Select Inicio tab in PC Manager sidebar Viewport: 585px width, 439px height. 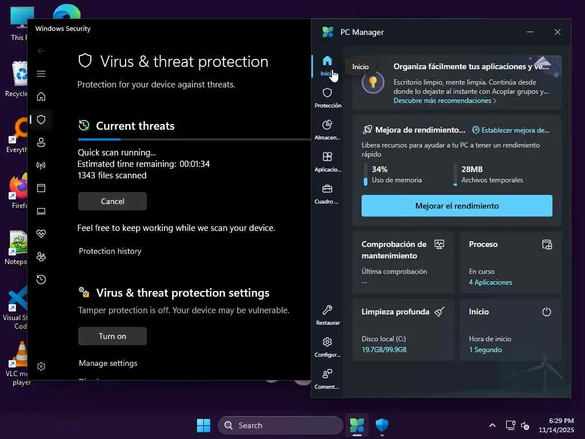(x=327, y=66)
